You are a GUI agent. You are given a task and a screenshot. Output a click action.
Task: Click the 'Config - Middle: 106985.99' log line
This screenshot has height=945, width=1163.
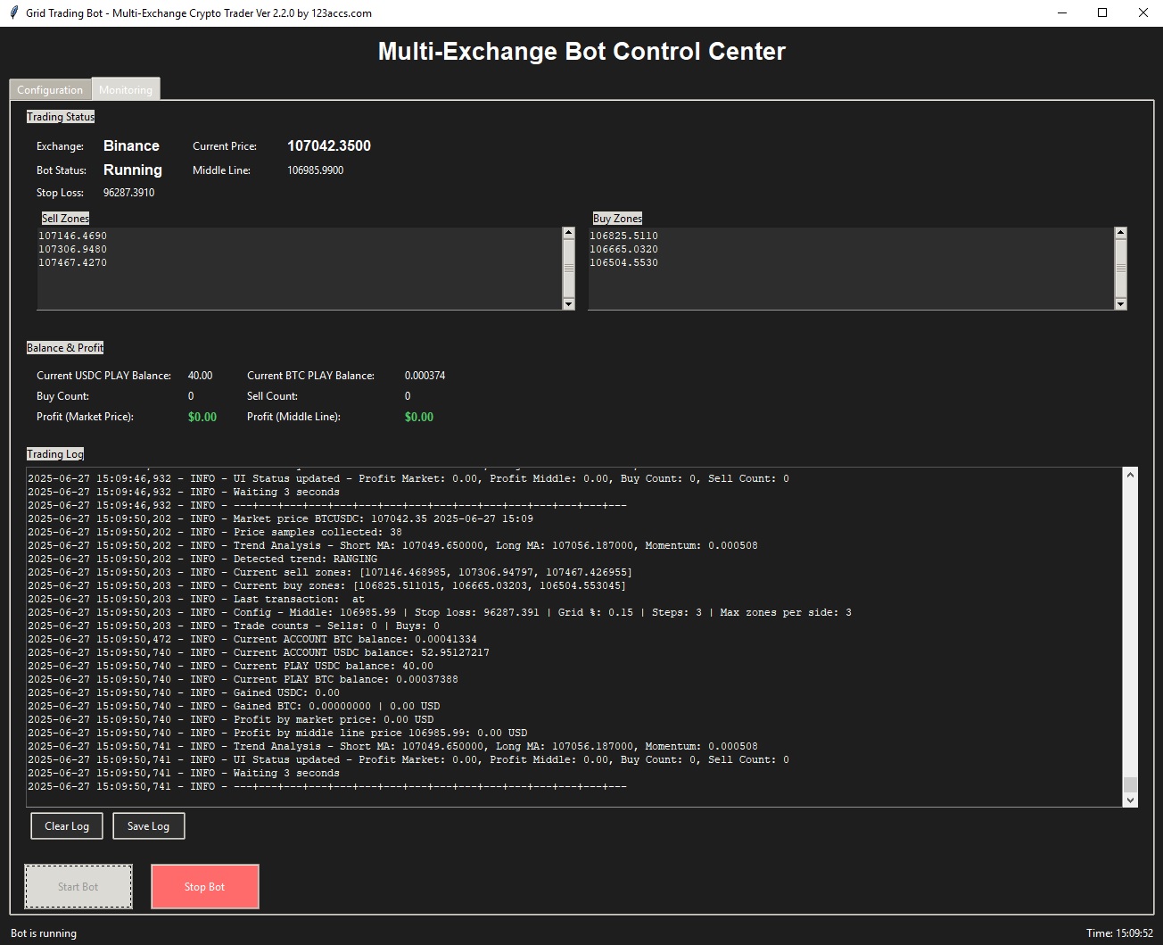click(440, 612)
